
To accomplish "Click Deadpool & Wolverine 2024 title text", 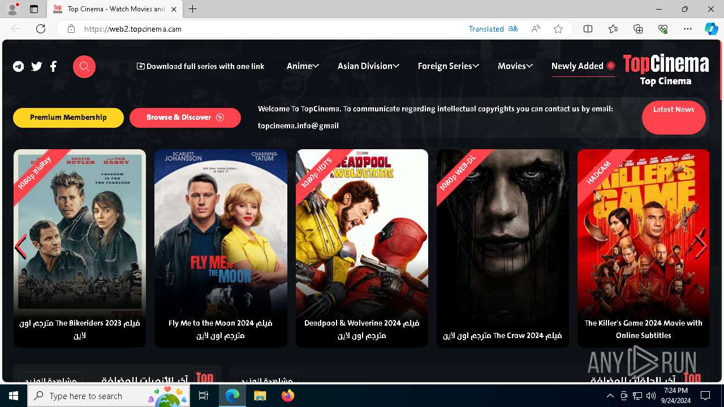I will tap(362, 329).
